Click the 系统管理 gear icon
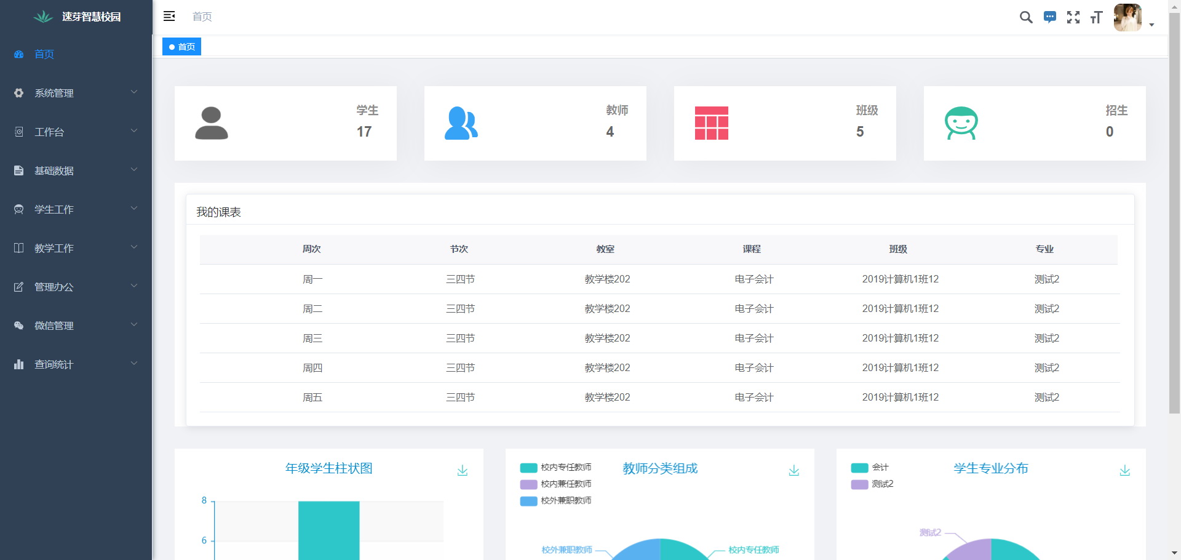Image resolution: width=1181 pixels, height=560 pixels. coord(18,93)
